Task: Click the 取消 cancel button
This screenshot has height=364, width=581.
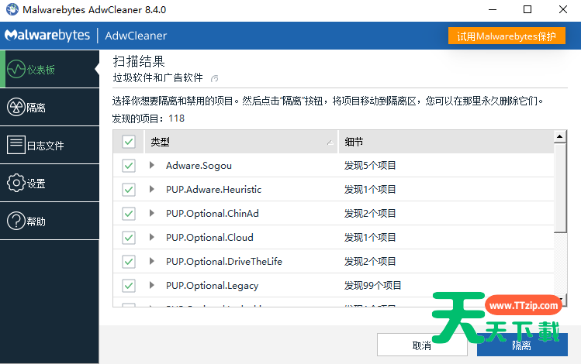Action: (422, 345)
